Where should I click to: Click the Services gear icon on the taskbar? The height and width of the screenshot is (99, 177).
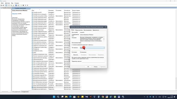[x=123, y=97]
